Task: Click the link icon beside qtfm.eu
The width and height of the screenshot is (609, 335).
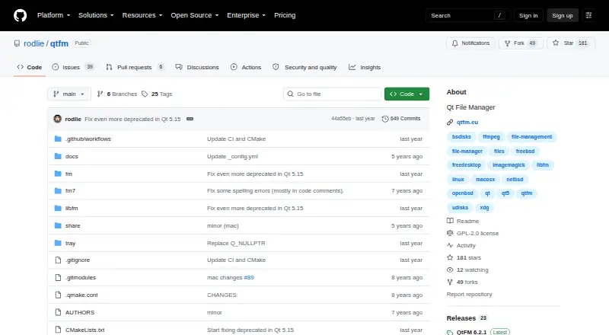Action: pyautogui.click(x=450, y=123)
